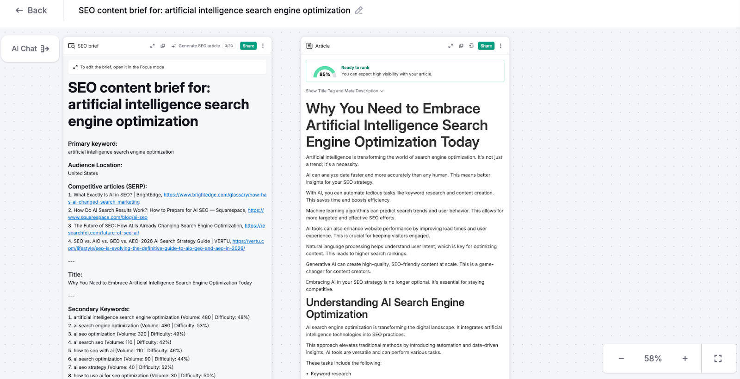
Task: Click the pencil icon to edit title
Action: pyautogui.click(x=359, y=10)
